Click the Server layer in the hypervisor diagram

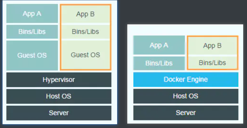pos(59,113)
